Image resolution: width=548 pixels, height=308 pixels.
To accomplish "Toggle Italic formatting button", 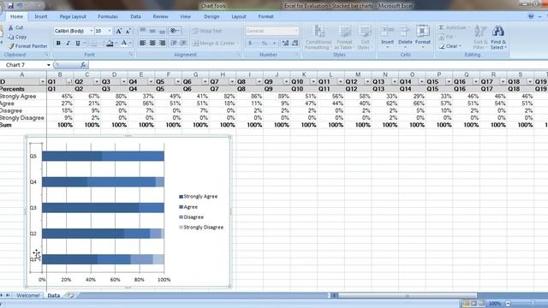I will (x=68, y=43).
